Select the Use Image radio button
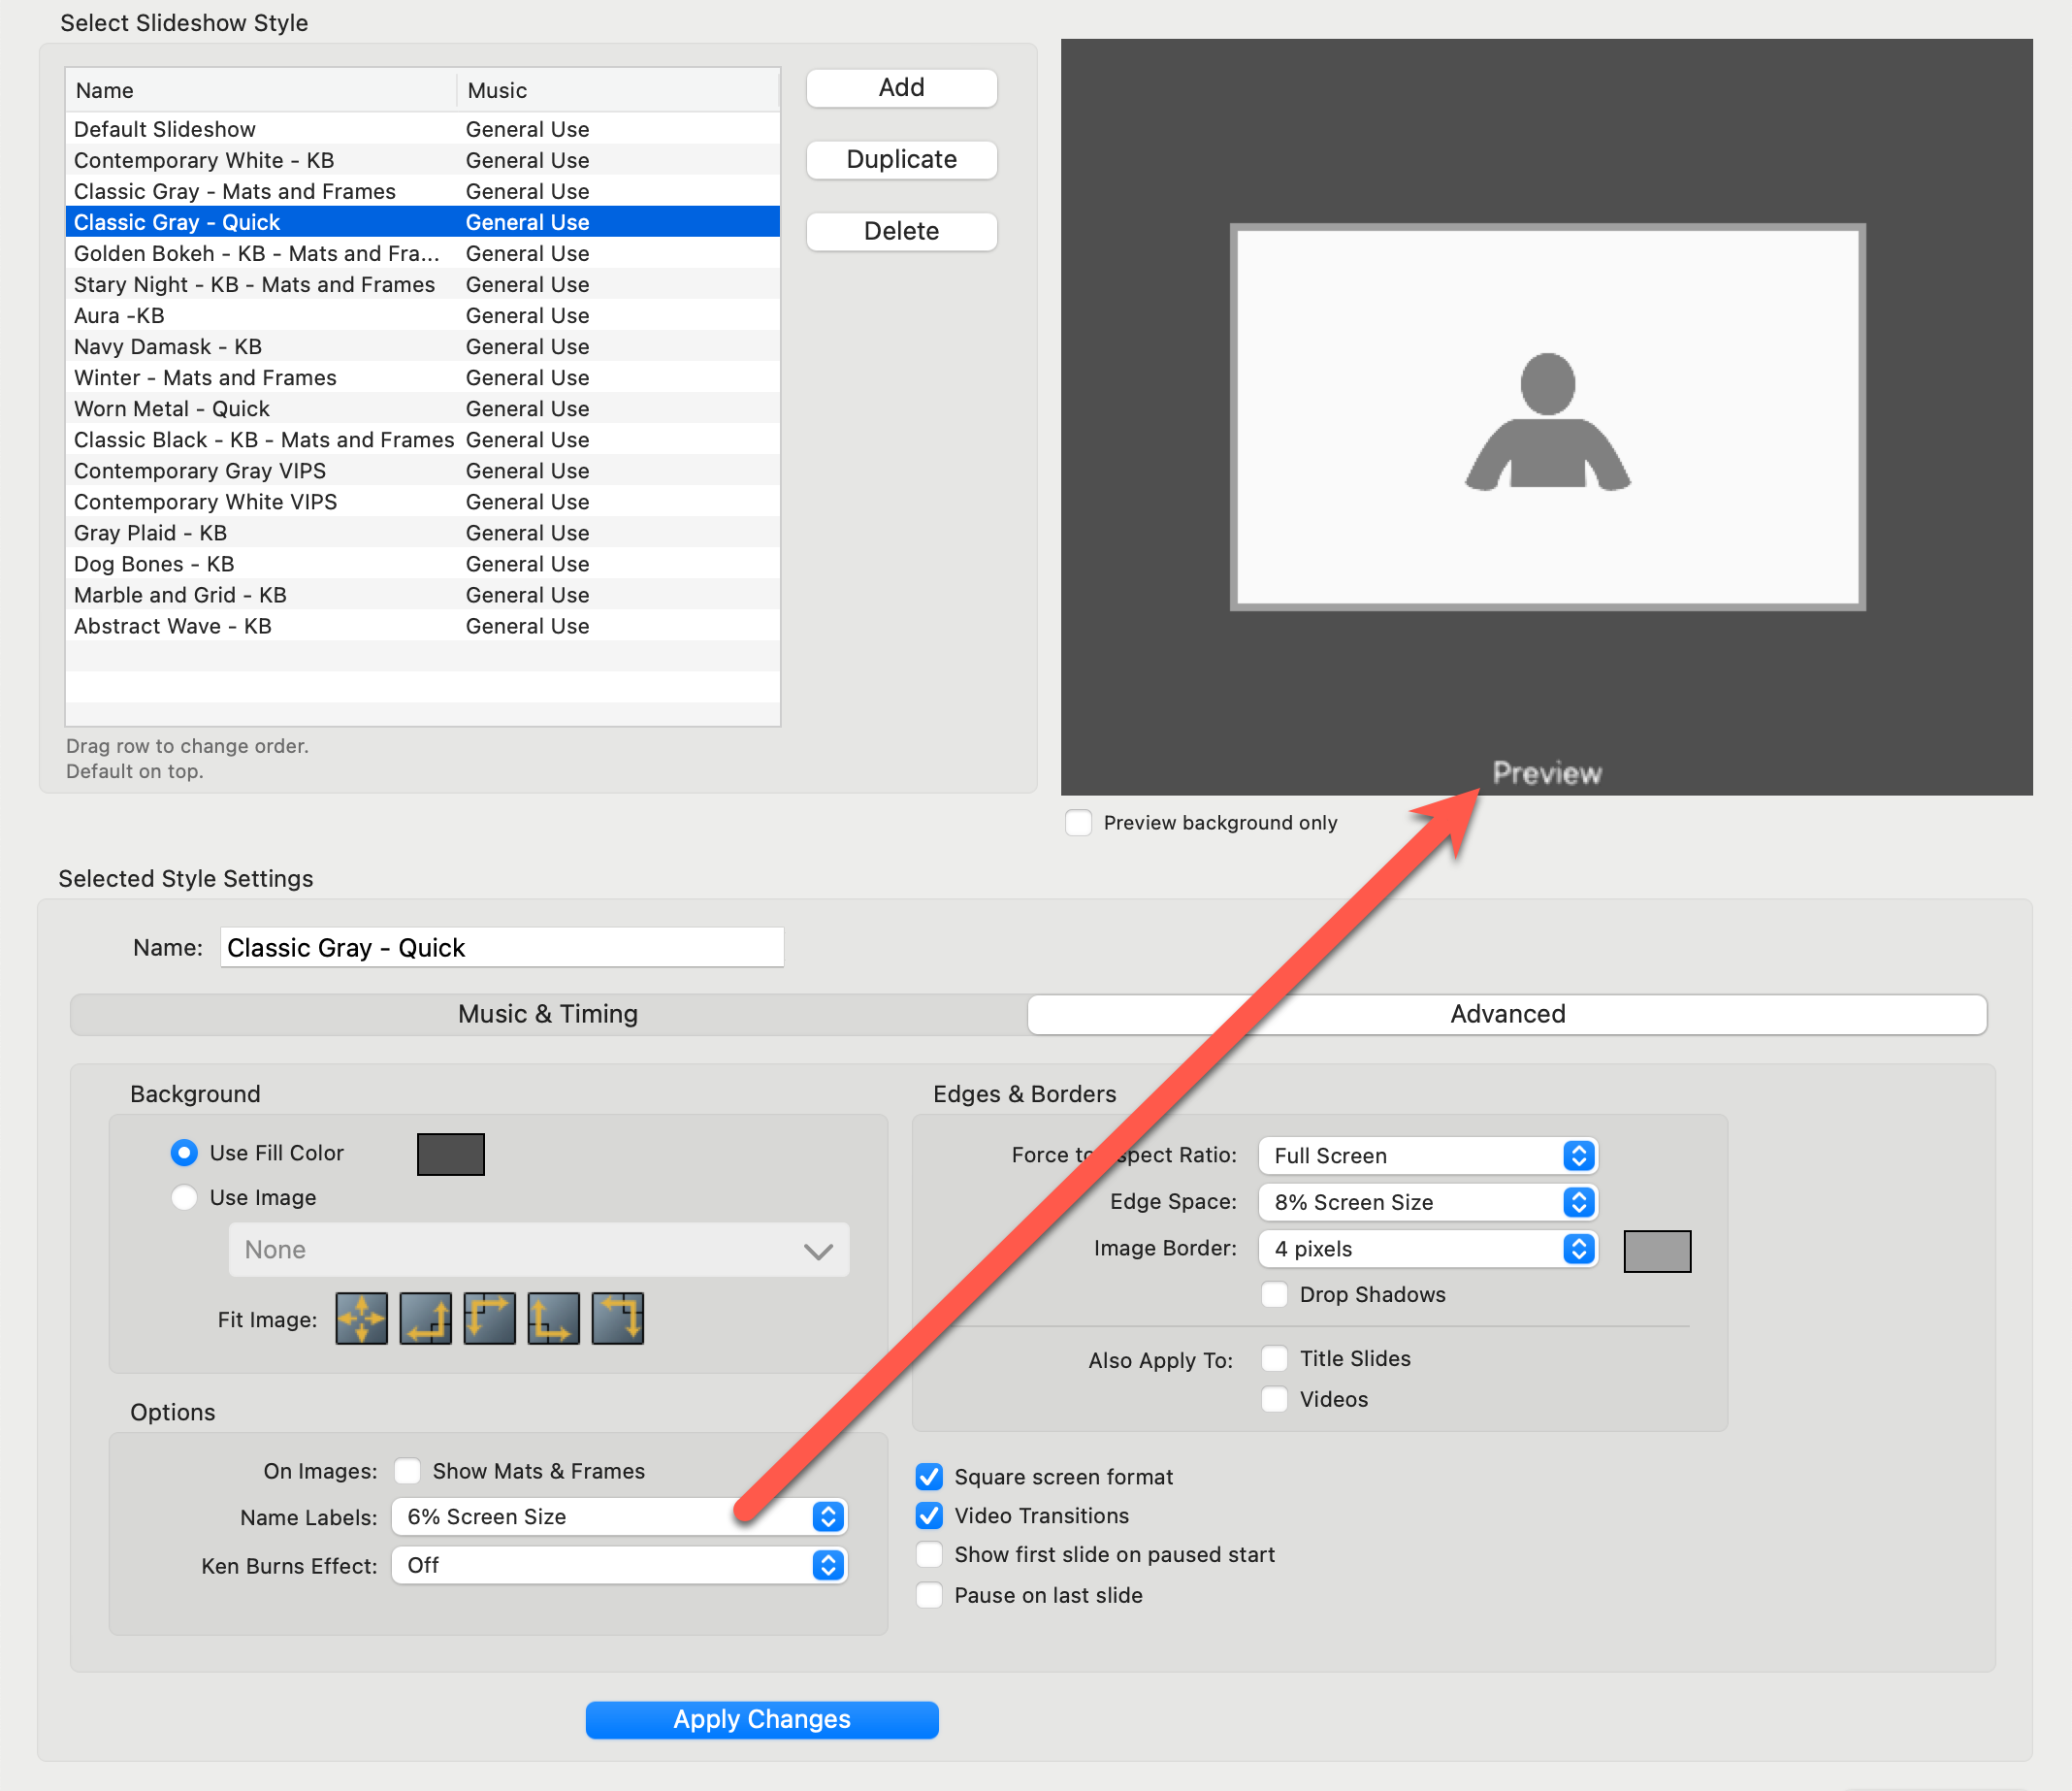Viewport: 2072px width, 1791px height. pyautogui.click(x=184, y=1197)
